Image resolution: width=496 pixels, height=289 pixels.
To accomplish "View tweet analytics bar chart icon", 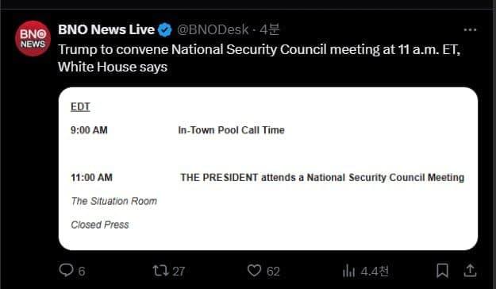I will 348,271.
